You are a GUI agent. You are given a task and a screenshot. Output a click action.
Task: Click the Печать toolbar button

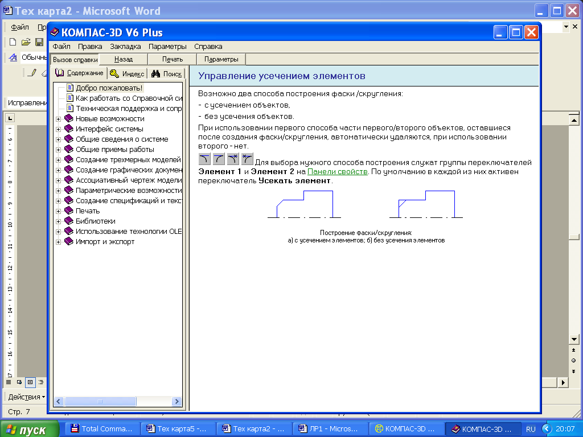pyautogui.click(x=173, y=59)
